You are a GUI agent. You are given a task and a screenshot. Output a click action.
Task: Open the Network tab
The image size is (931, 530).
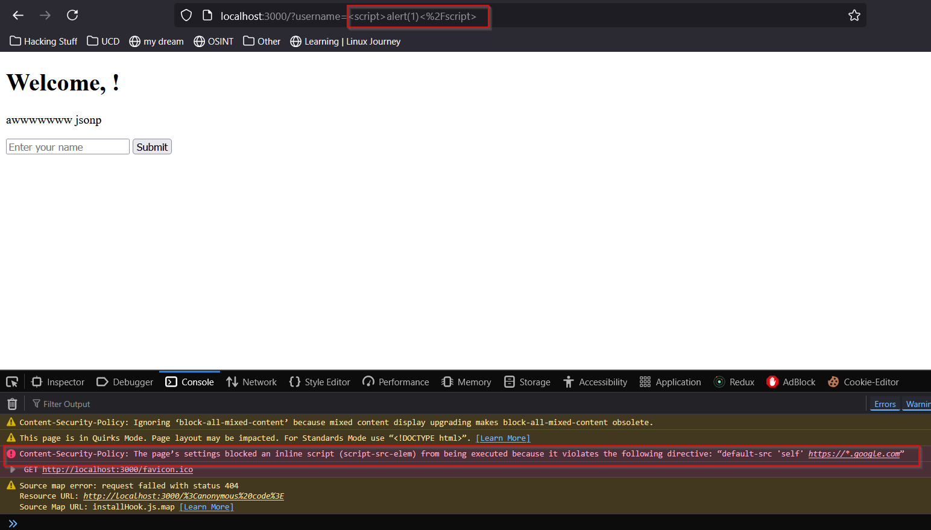[x=251, y=382]
